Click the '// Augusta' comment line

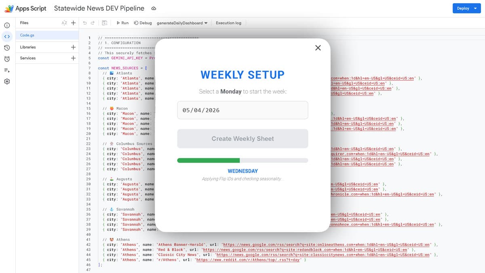pos(117,179)
